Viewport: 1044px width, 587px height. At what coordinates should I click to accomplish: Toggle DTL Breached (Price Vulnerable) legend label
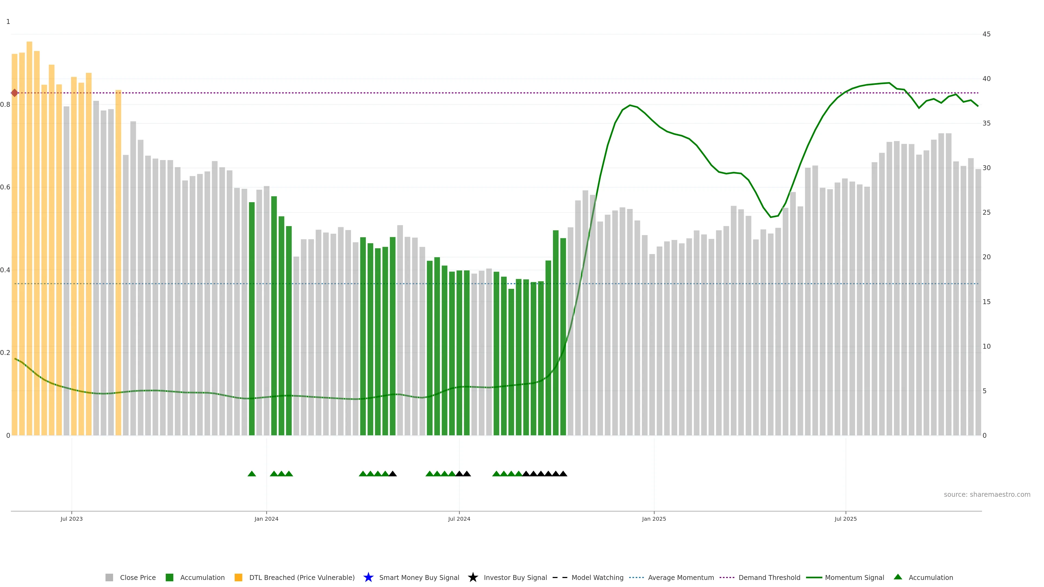point(302,577)
